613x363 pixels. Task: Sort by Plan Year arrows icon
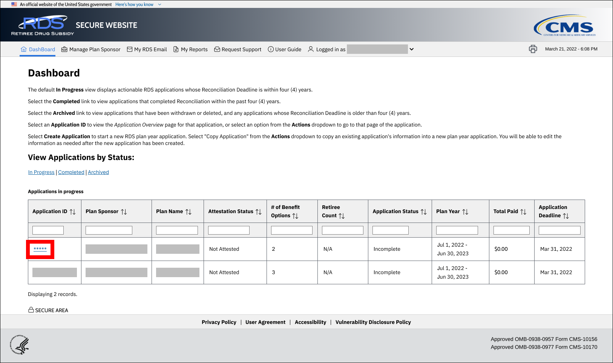click(465, 212)
